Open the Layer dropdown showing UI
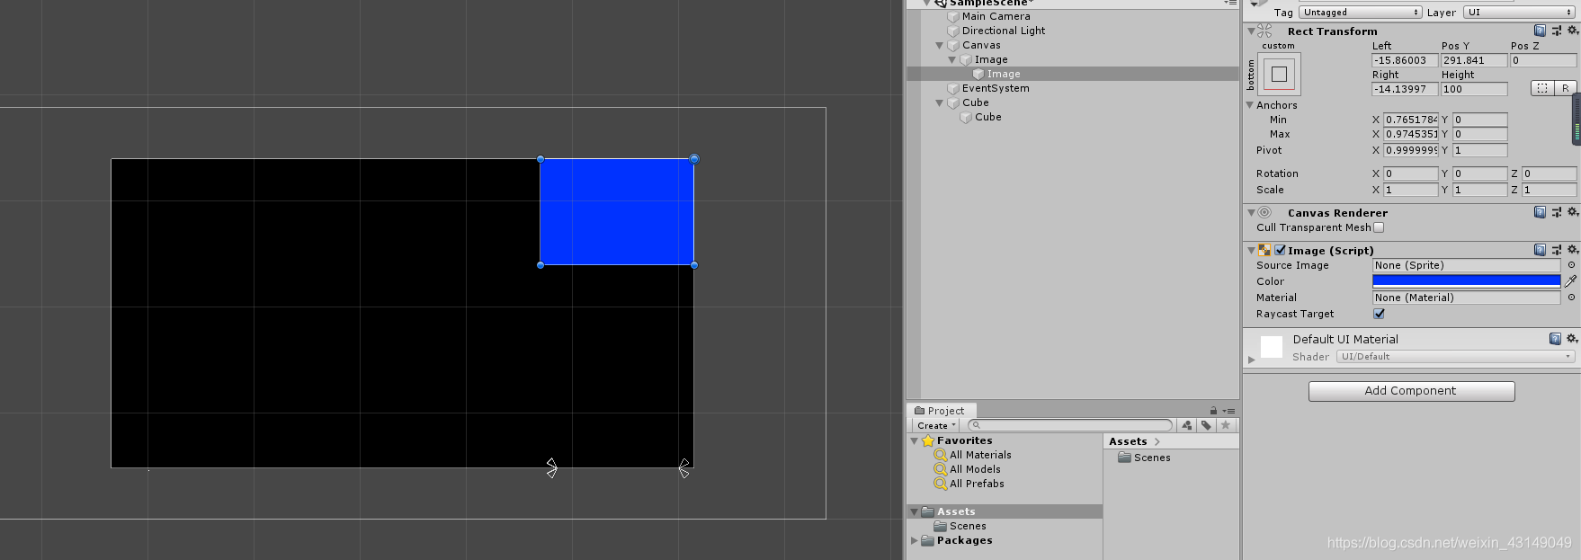 [1518, 12]
